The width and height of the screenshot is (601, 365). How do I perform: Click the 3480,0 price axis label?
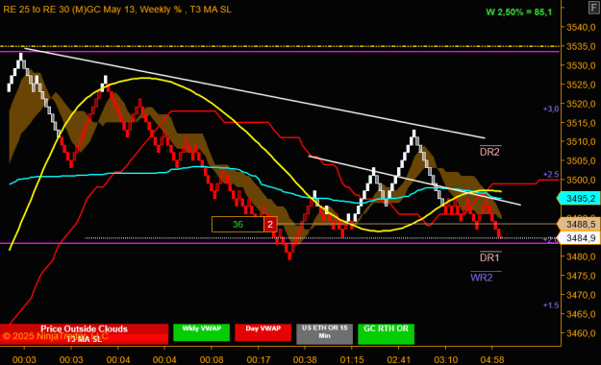coord(581,256)
